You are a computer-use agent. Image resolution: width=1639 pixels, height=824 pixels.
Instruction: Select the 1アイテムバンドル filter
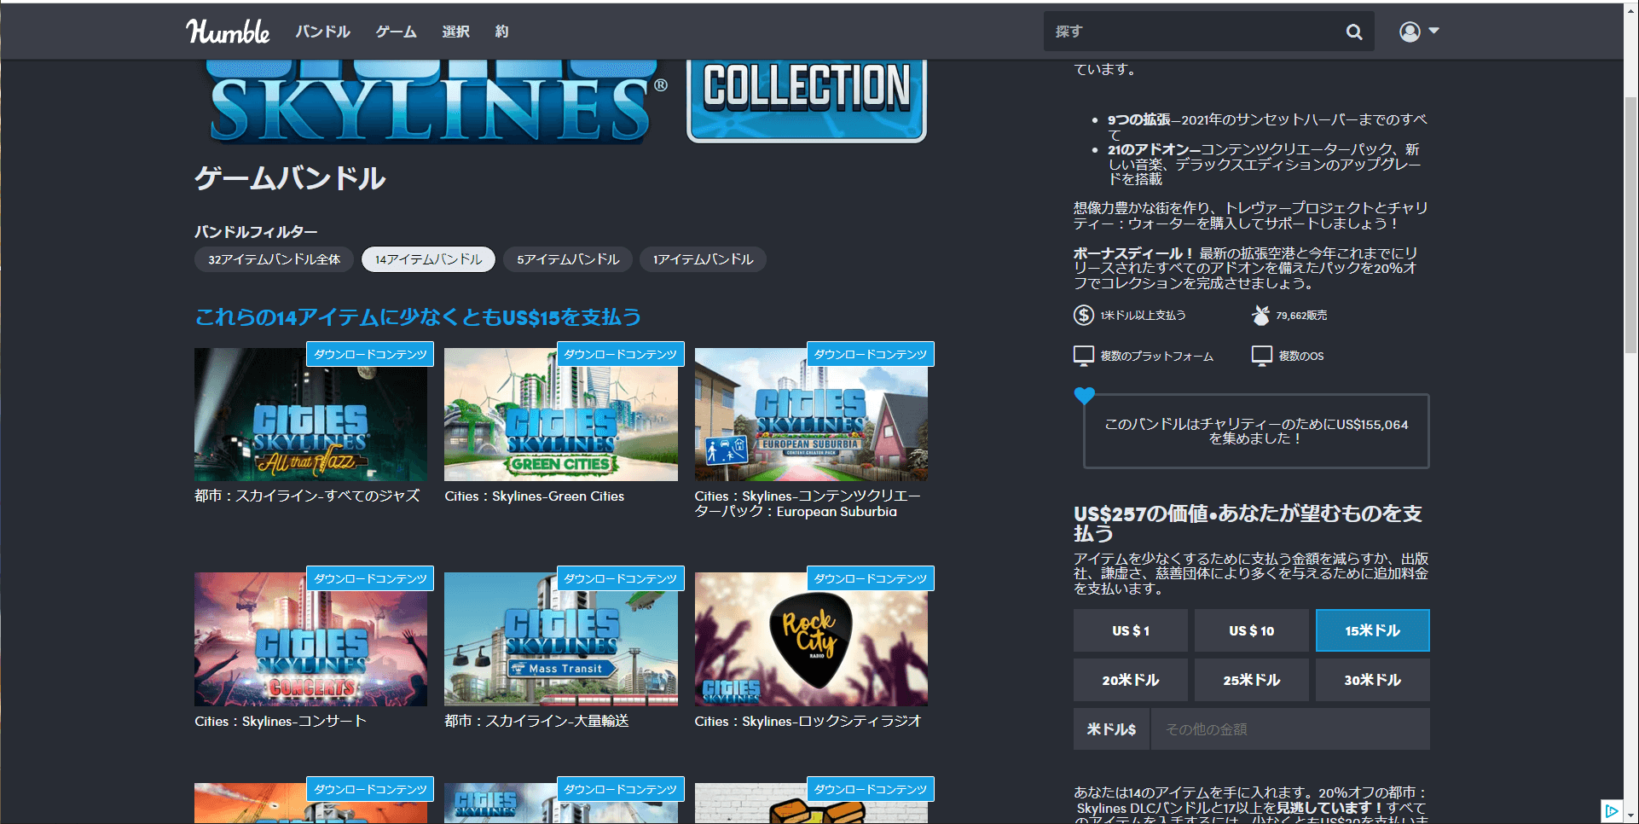[x=703, y=259]
